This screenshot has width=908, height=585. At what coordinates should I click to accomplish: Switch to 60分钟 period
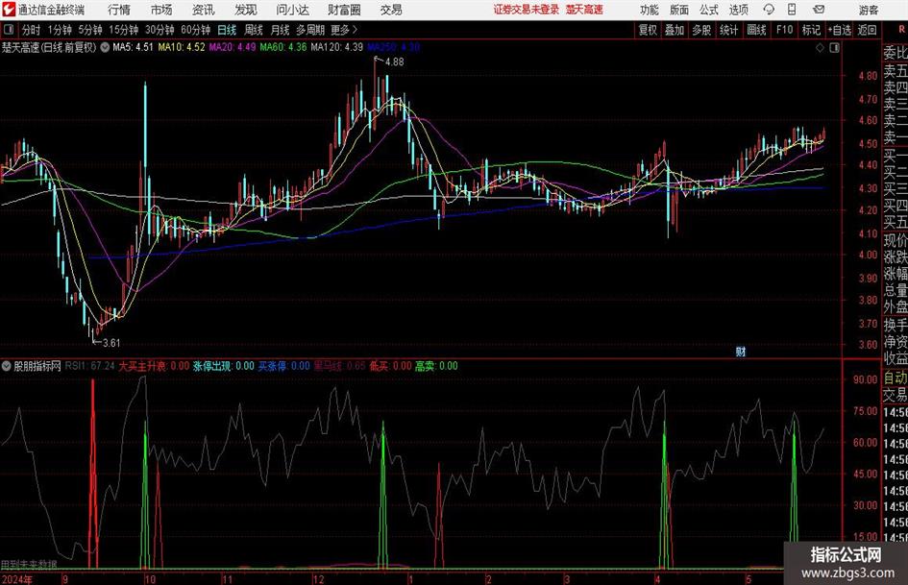195,30
